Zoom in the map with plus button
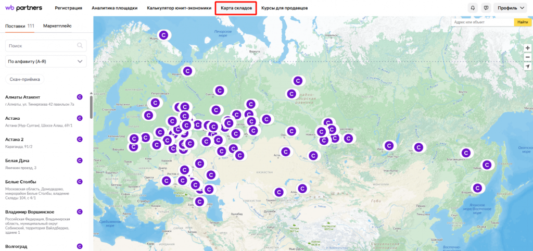This screenshot has width=533, height=251. point(527,48)
